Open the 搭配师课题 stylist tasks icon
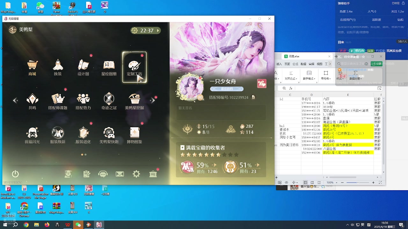Viewport: 408px width, 229px height. 58,101
